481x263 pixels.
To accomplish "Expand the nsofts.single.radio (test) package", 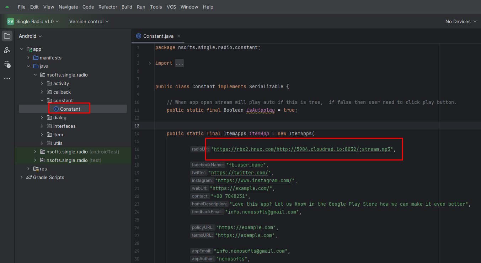I will (35, 160).
